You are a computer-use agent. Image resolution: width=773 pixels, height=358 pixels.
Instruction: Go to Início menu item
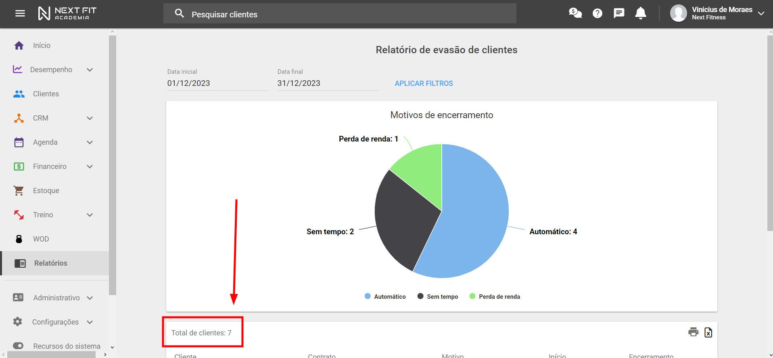[x=54, y=46]
